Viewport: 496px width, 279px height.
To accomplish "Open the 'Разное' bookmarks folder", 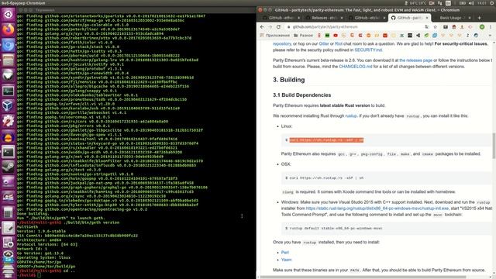I will pyautogui.click(x=303, y=36).
